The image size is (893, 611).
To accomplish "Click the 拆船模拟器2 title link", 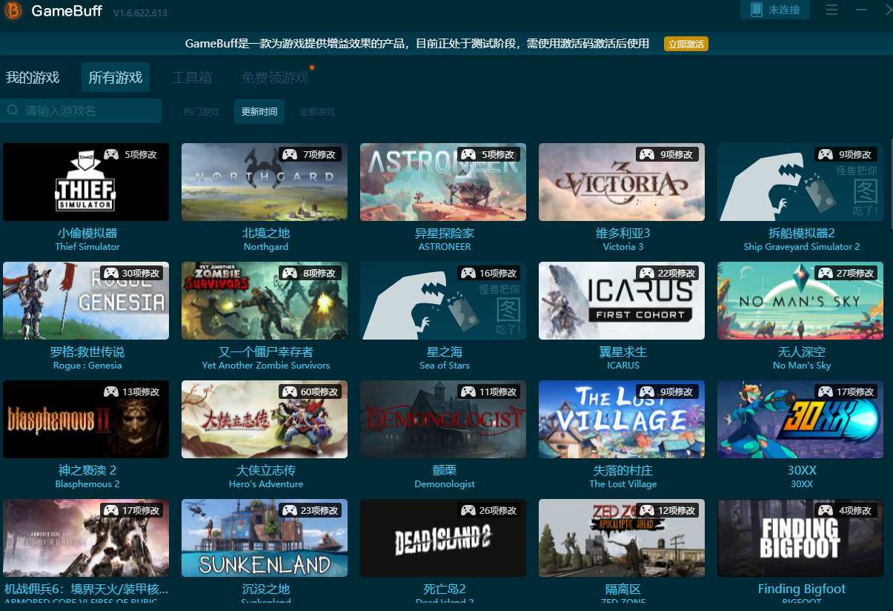I will point(802,233).
